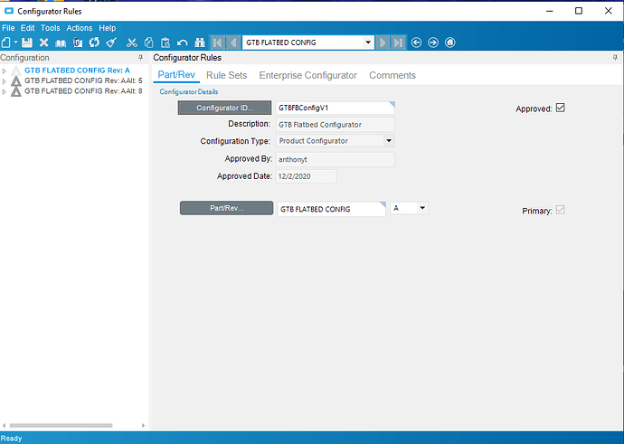Click the Refresh toolbar icon
Viewport: 624px width, 444px height.
tap(94, 43)
